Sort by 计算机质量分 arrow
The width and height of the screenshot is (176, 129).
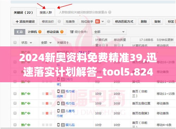107,45
